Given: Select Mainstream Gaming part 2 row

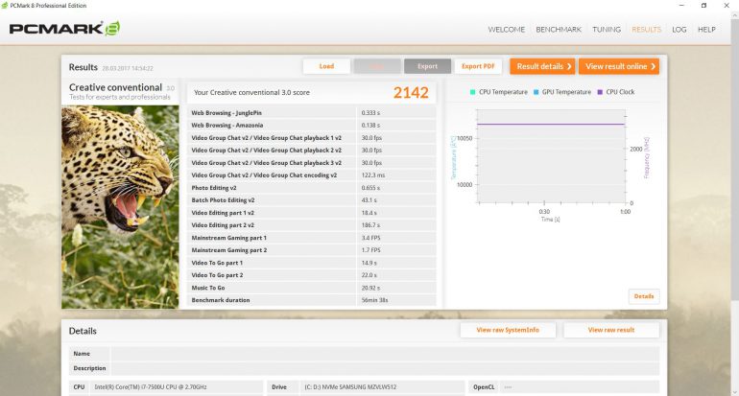Looking at the screenshot, I should click(312, 250).
